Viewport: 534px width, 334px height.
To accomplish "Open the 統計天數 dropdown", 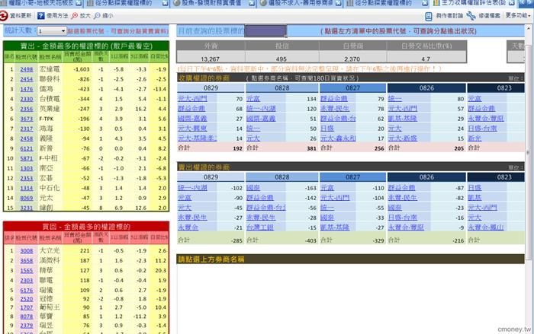I will [51, 31].
